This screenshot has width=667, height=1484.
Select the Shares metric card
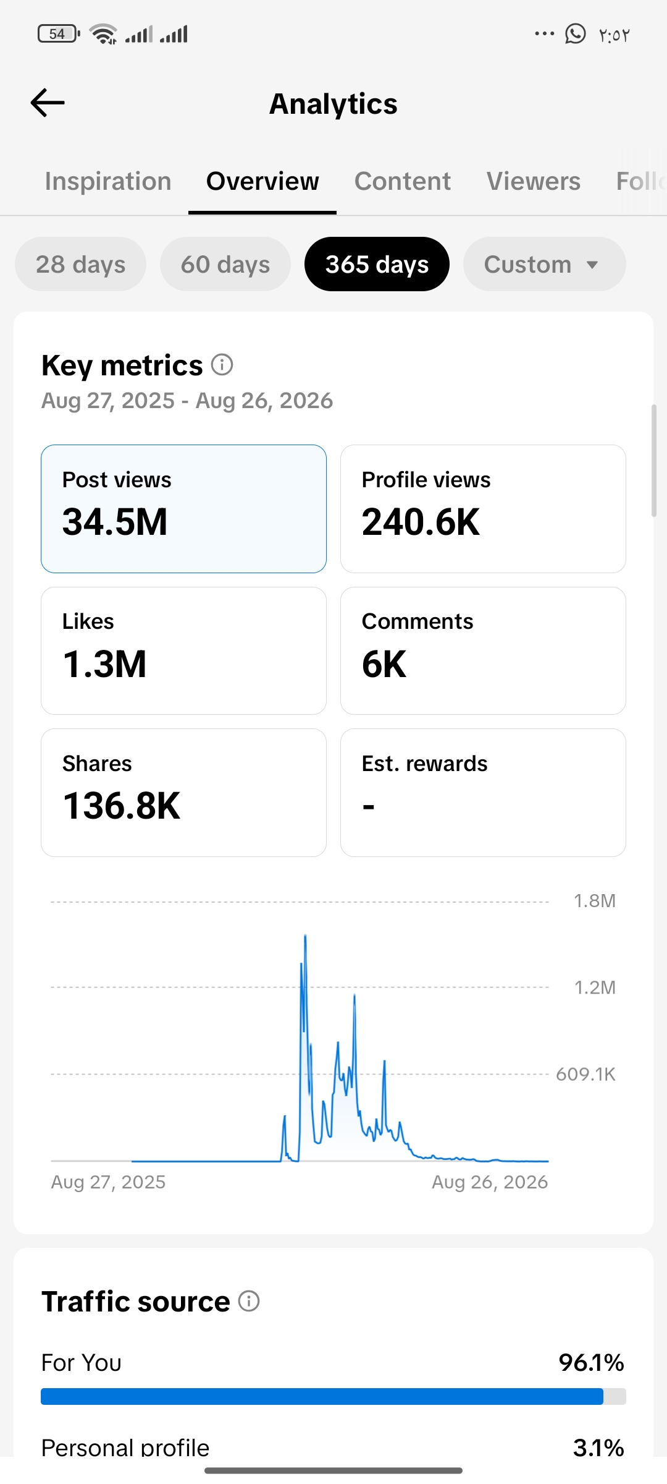(x=183, y=793)
